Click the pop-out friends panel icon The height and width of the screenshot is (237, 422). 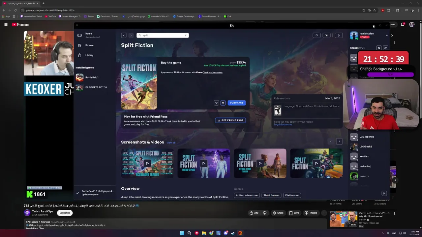click(x=384, y=194)
